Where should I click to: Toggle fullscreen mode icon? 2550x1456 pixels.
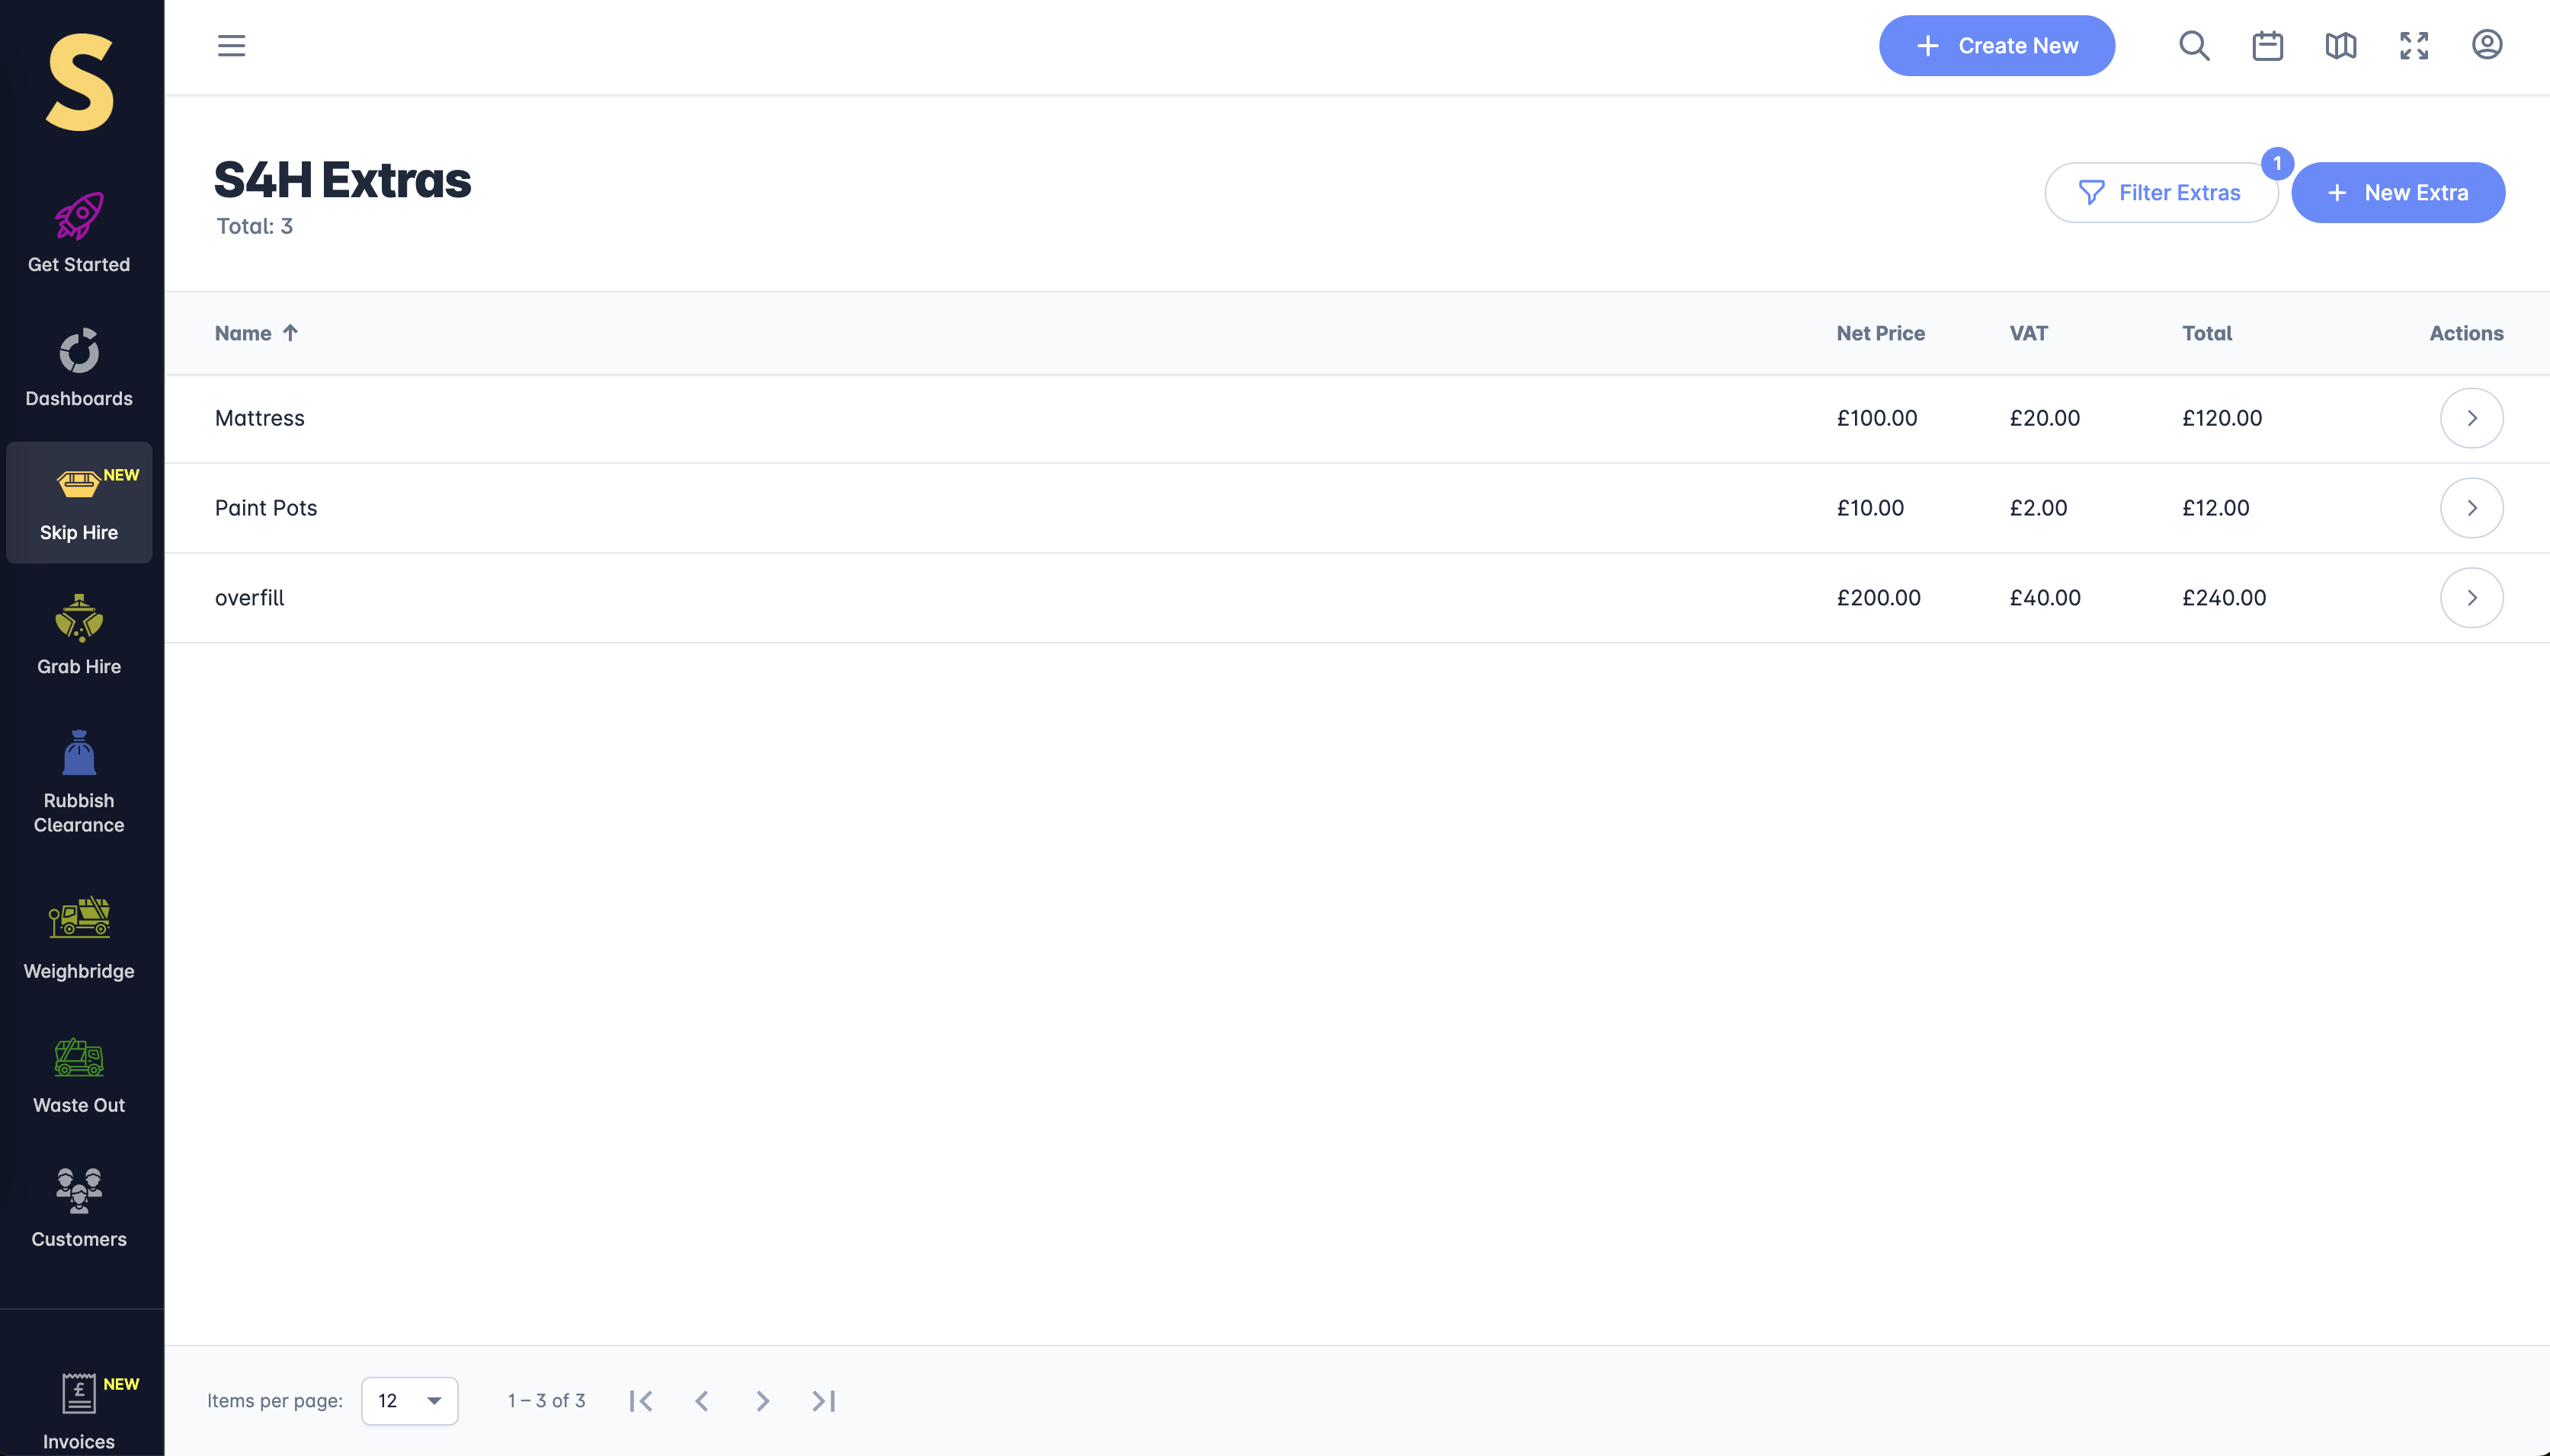pyautogui.click(x=2414, y=46)
